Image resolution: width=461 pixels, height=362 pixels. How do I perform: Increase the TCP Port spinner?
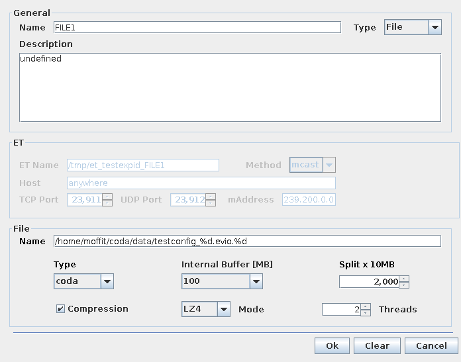(x=107, y=197)
